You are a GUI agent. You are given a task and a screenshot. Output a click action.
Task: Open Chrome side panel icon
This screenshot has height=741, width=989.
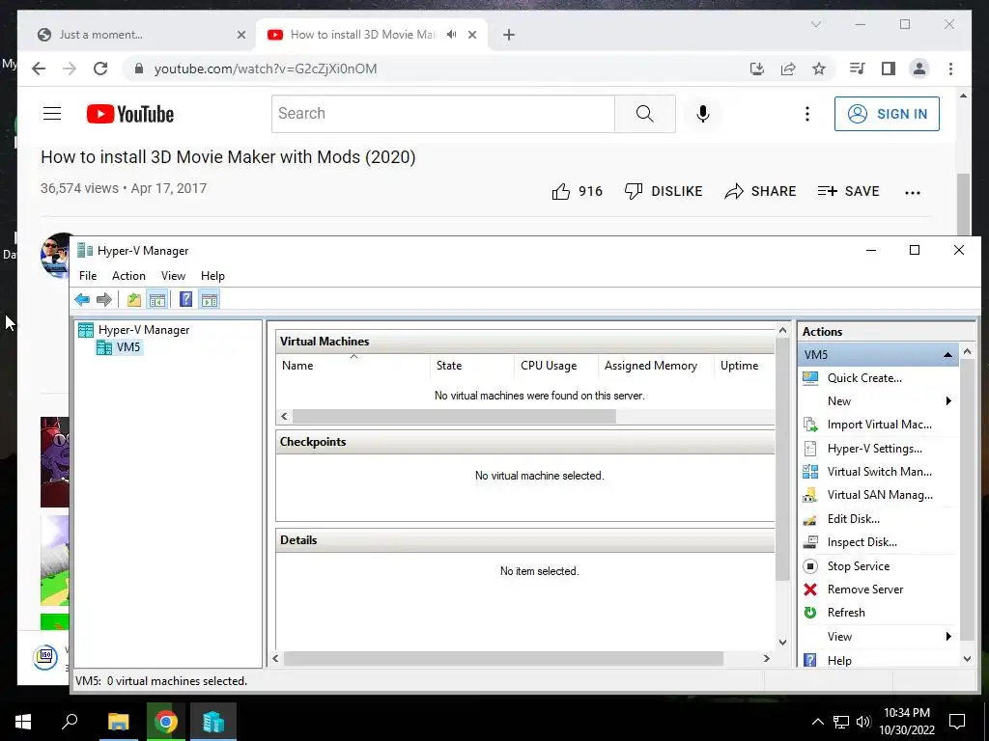(889, 69)
